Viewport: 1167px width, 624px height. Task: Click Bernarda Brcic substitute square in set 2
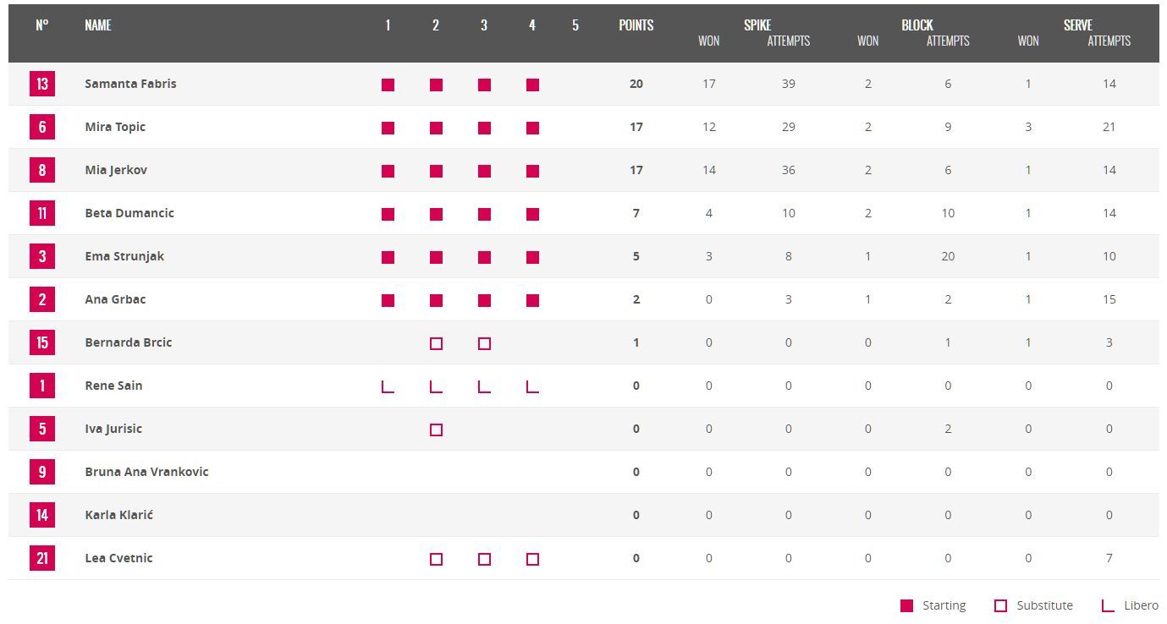pos(436,343)
